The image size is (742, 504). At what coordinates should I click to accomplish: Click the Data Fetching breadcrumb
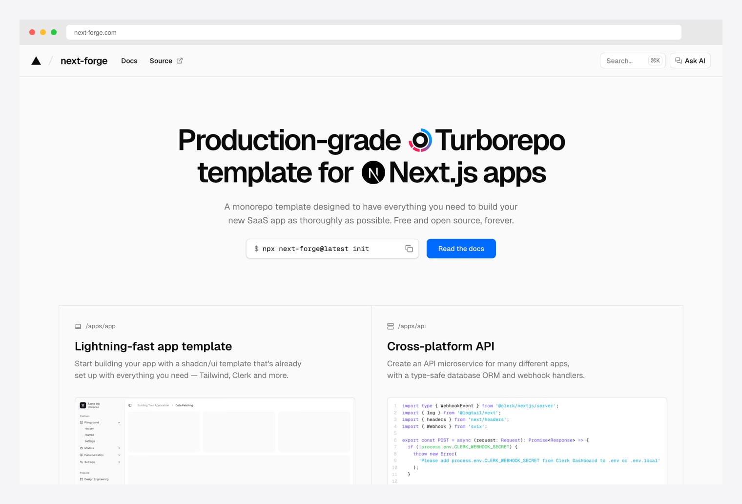[x=185, y=405]
